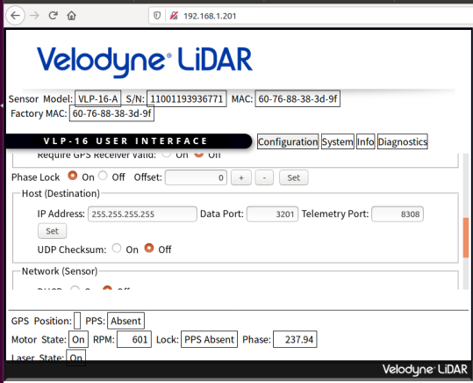473x383 pixels.
Task: Click Set under Host IP Address
Action: tap(52, 231)
